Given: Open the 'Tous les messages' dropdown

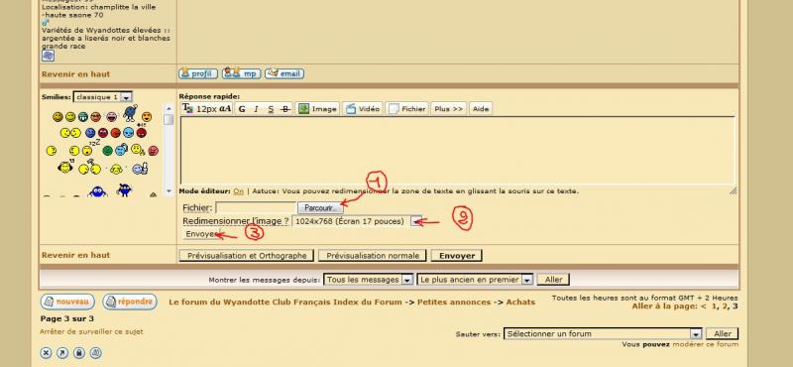Looking at the screenshot, I should (x=369, y=280).
